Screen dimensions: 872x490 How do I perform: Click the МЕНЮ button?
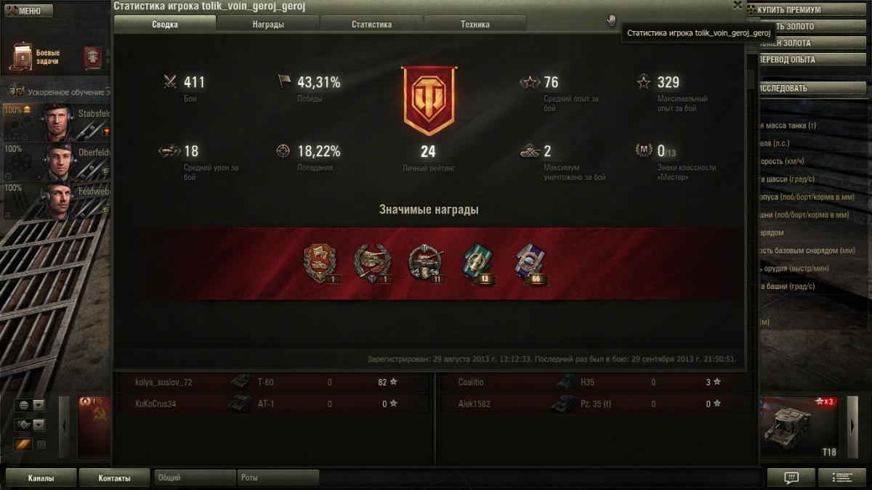(29, 11)
